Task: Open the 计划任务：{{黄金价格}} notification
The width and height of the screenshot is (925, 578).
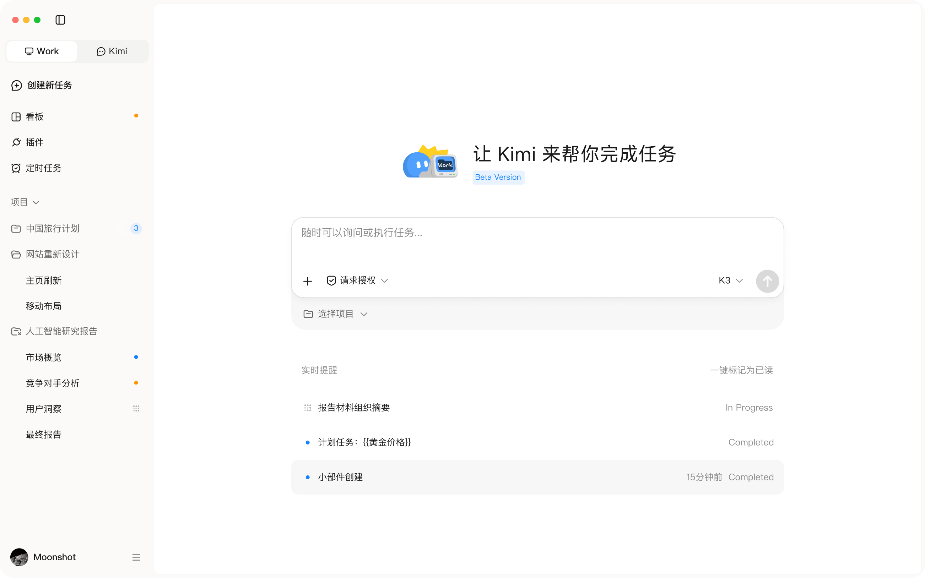Action: tap(537, 443)
